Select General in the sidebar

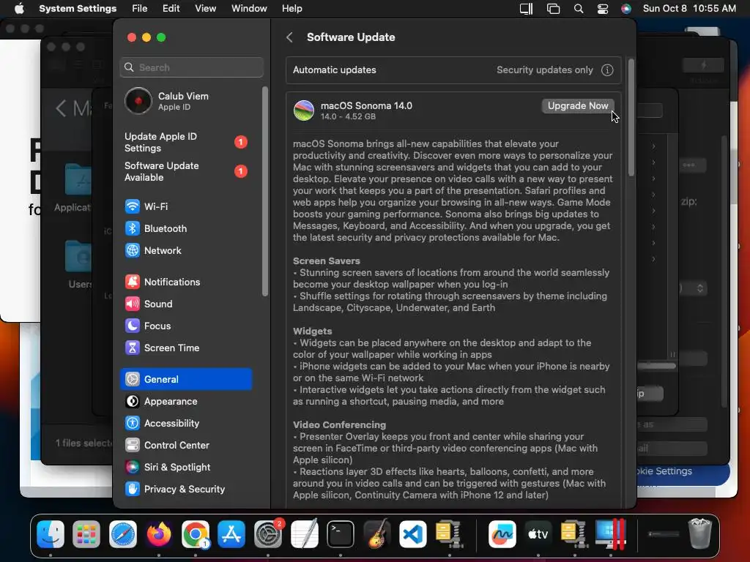click(x=186, y=379)
